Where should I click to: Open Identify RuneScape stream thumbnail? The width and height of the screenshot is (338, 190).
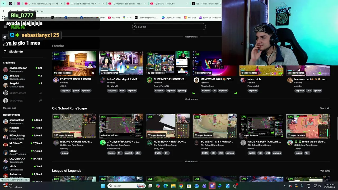[x=74, y=126]
